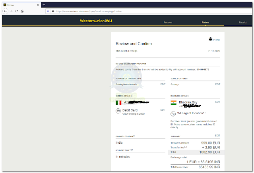Click the transfer fee + 3.90 EUR
The height and width of the screenshot is (173, 254).
click(211, 148)
